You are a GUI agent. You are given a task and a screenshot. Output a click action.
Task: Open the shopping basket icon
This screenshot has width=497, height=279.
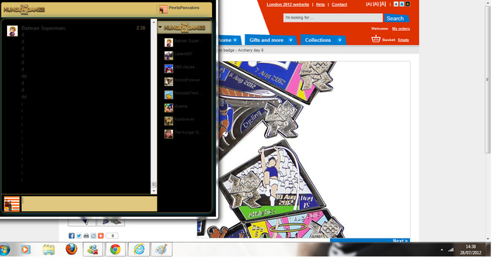pyautogui.click(x=376, y=39)
